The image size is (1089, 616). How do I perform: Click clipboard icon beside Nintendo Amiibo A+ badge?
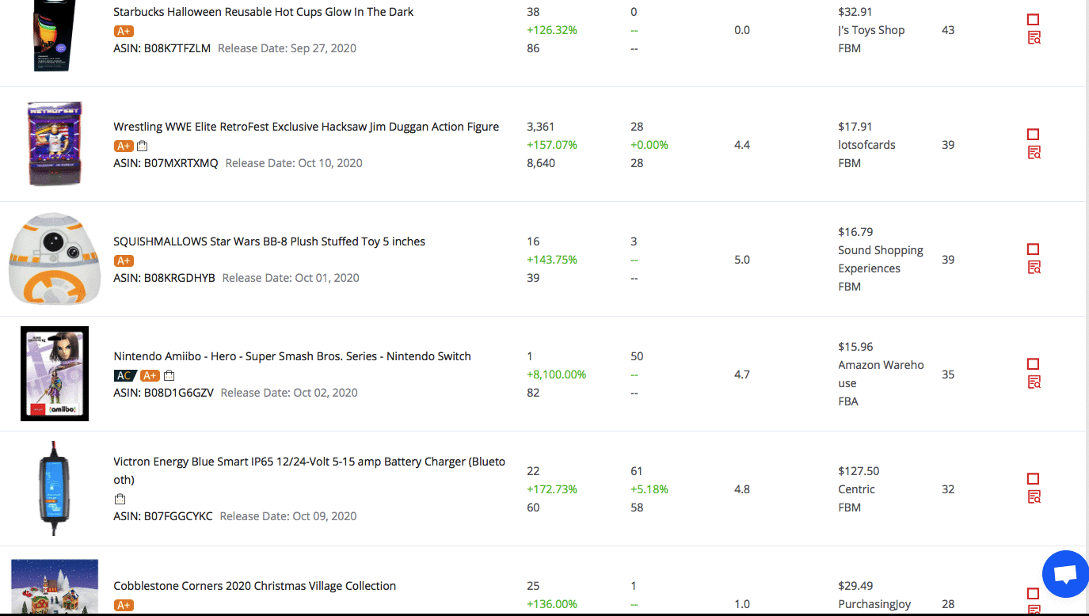click(x=169, y=375)
